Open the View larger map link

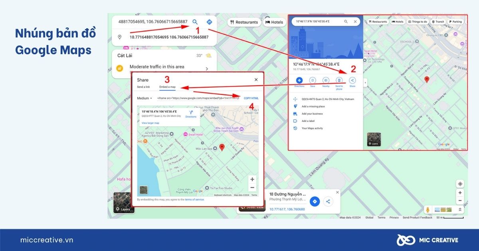click(150, 123)
